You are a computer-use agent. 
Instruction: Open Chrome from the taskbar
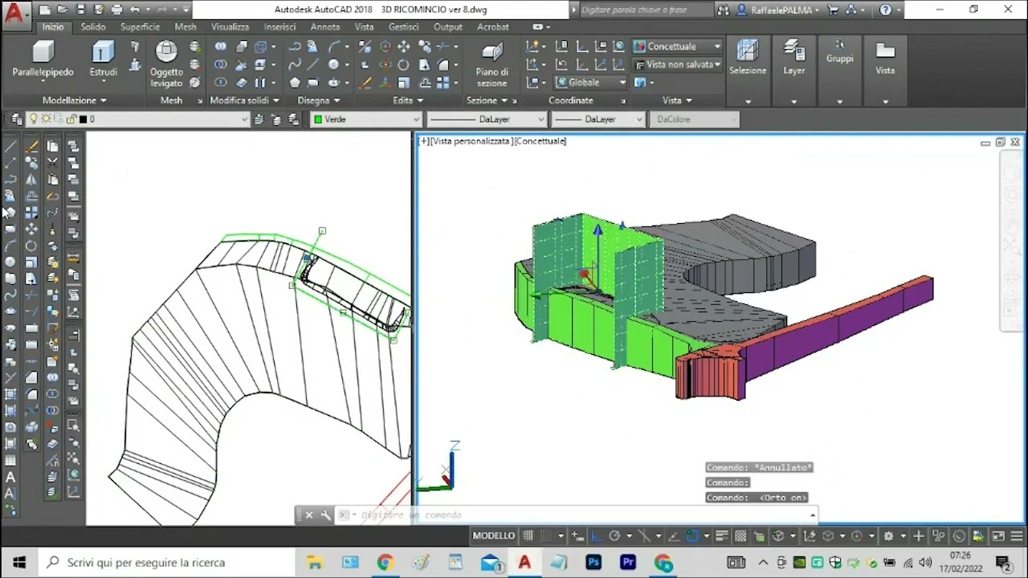tap(385, 563)
